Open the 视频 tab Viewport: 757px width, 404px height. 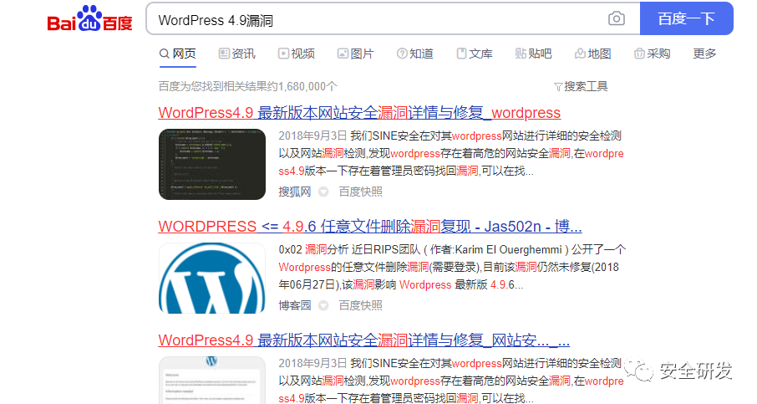pos(297,54)
